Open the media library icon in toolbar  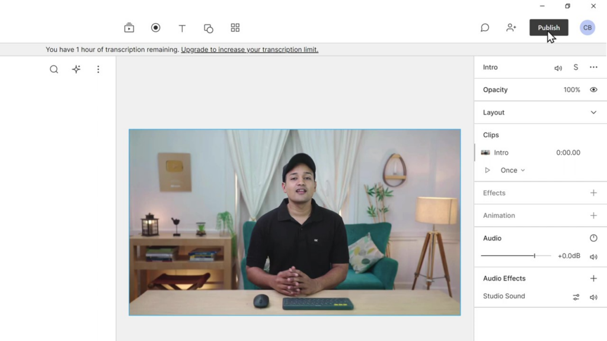coord(129,28)
